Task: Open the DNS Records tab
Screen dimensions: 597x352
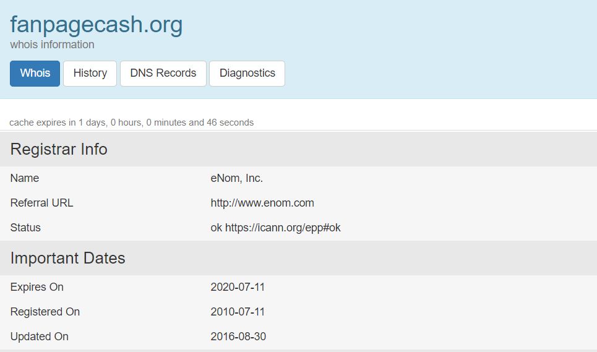Action: pos(163,74)
